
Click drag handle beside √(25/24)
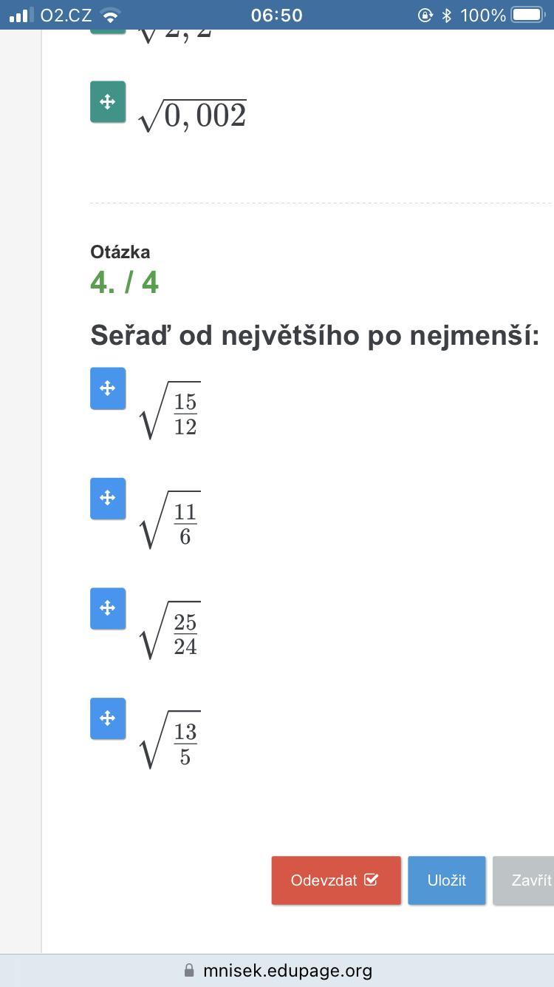(x=108, y=608)
